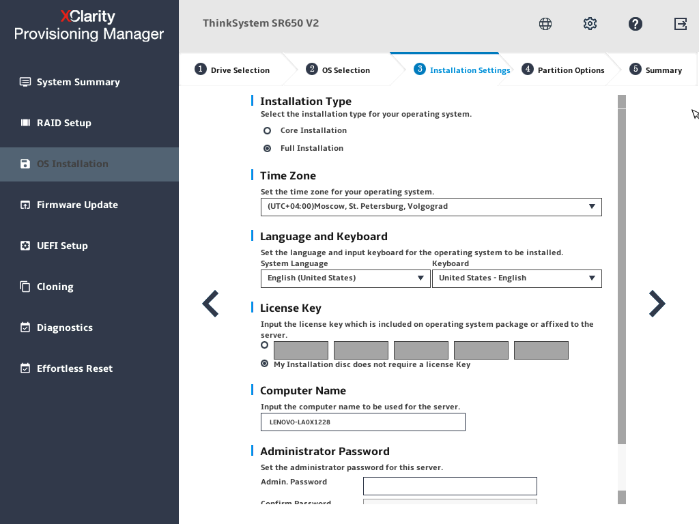Click the Computer Name input field
The height and width of the screenshot is (524, 699).
[363, 422]
